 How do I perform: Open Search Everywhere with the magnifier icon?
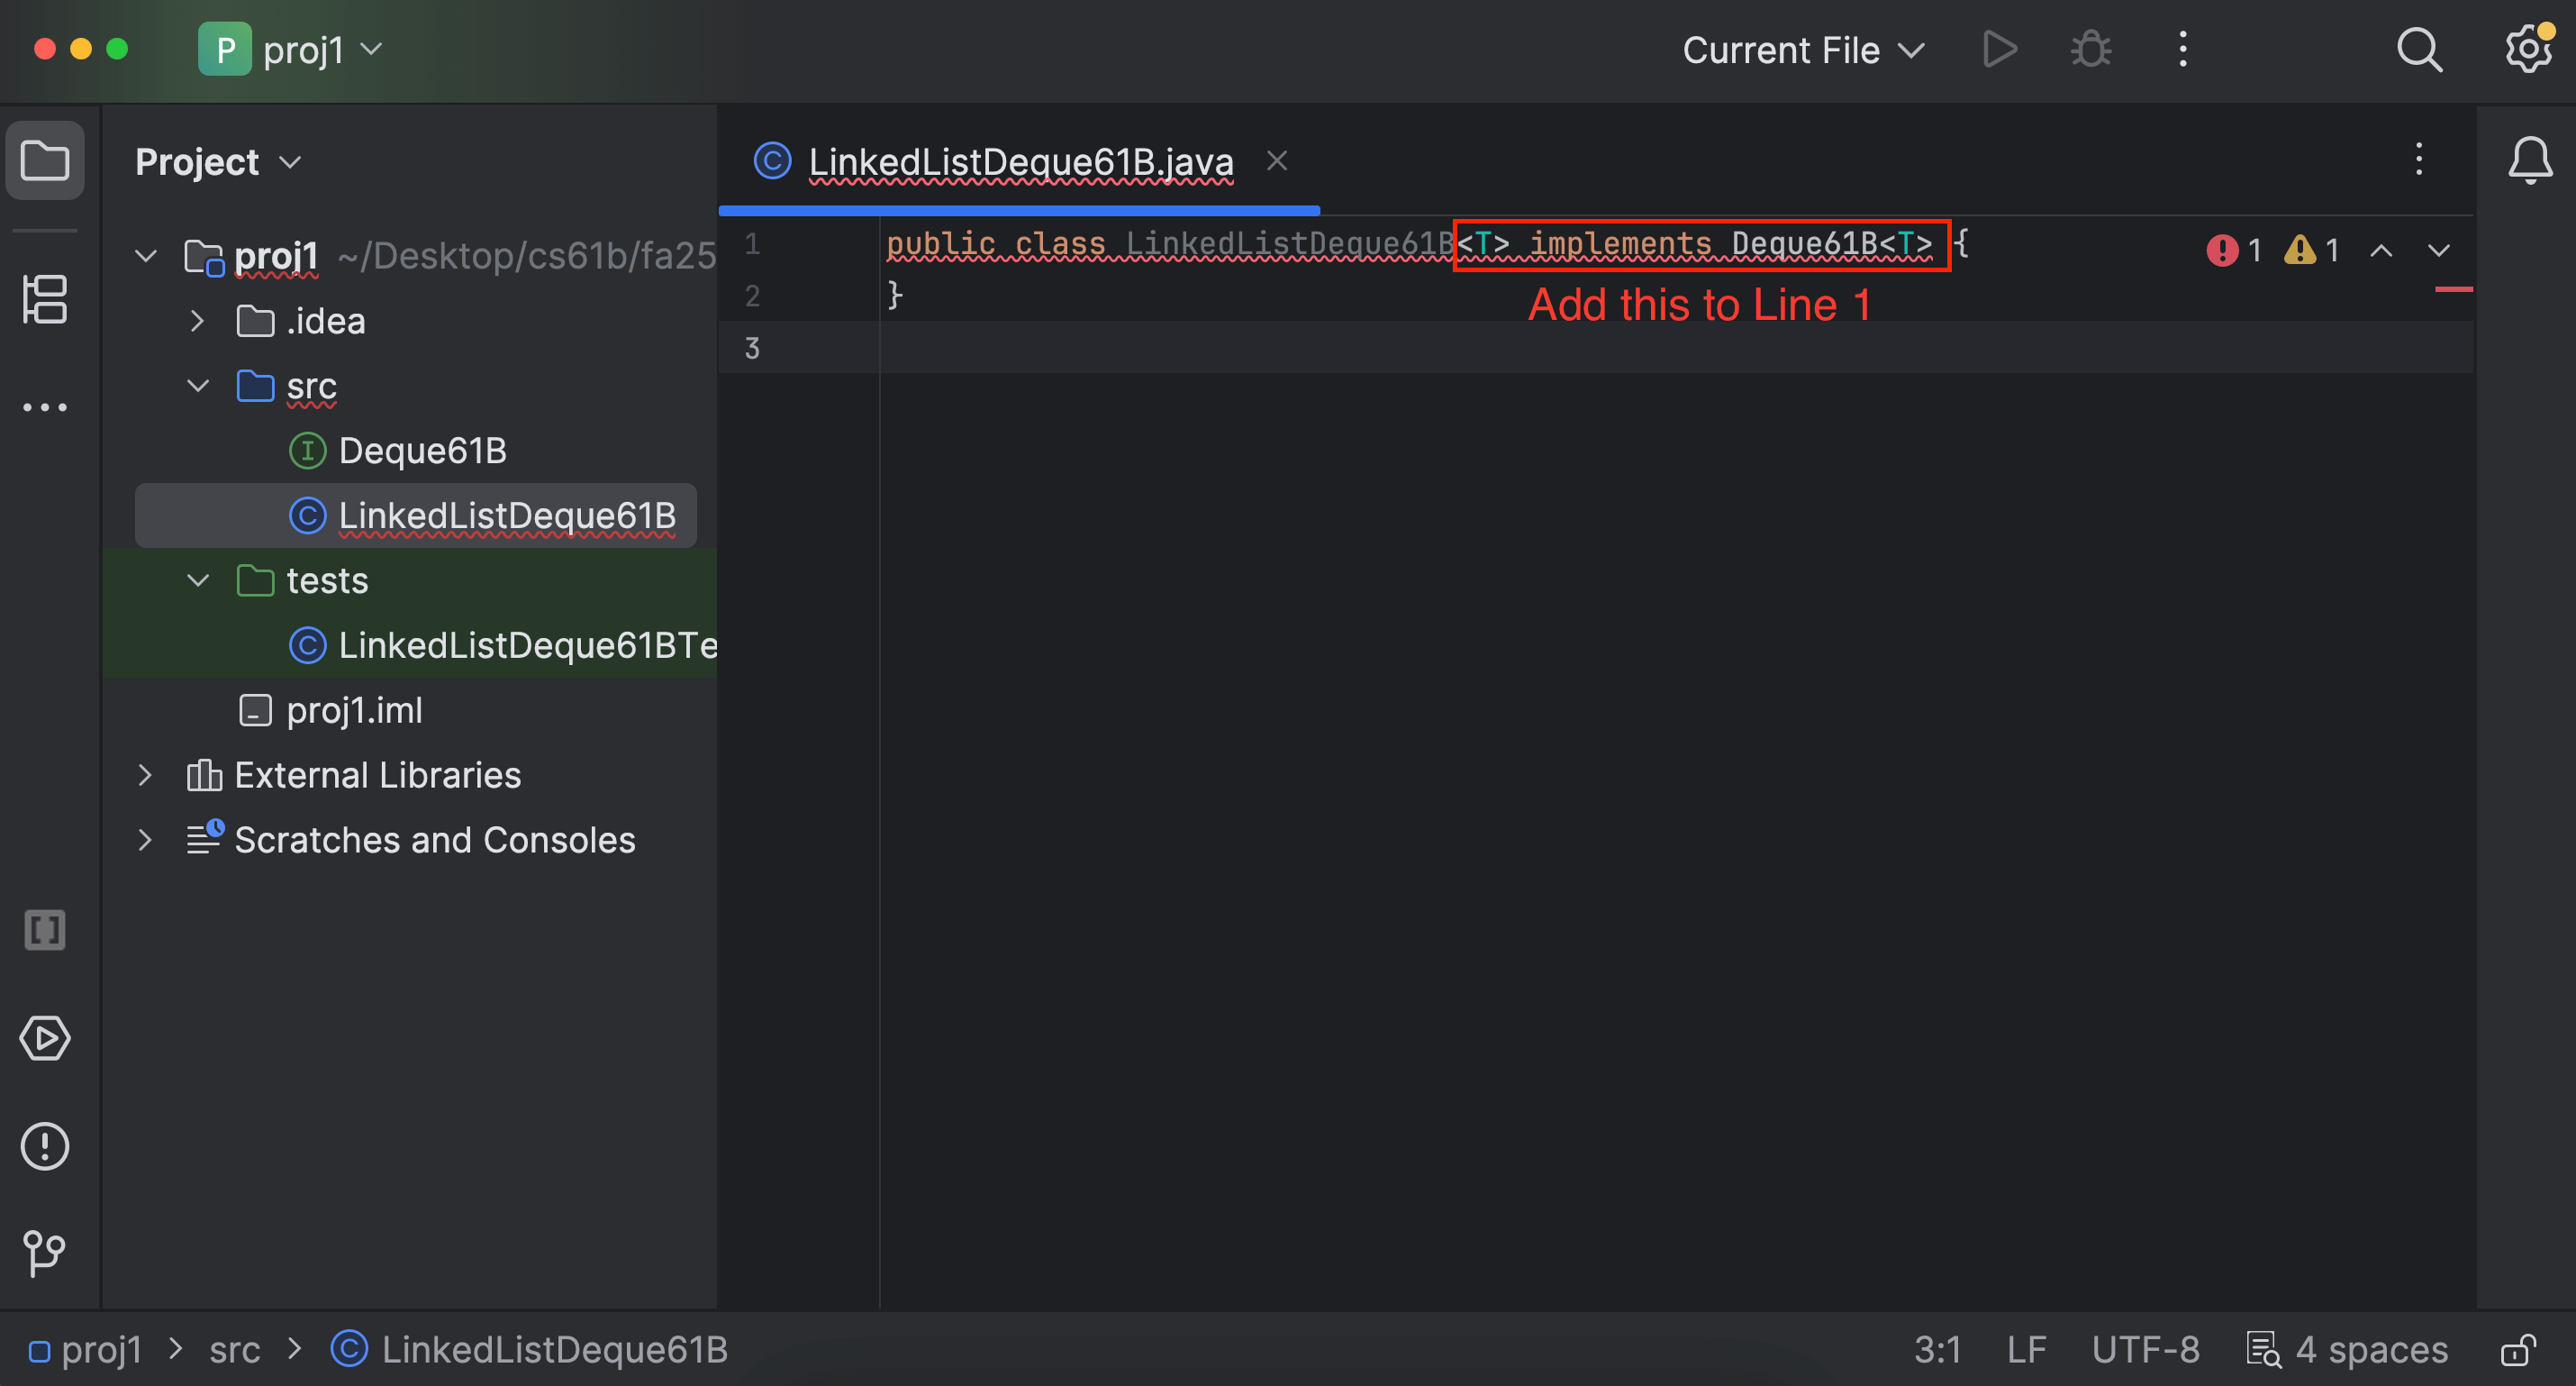(2419, 49)
